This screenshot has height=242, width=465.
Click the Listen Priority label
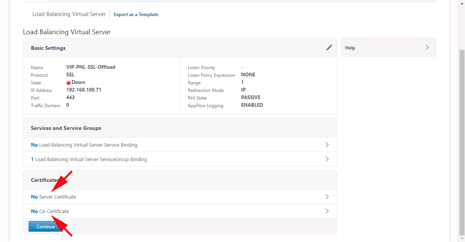pos(202,68)
